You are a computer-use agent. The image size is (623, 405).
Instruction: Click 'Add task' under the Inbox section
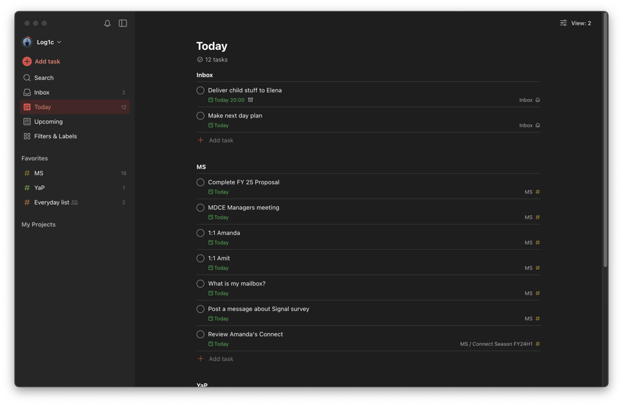pyautogui.click(x=221, y=140)
